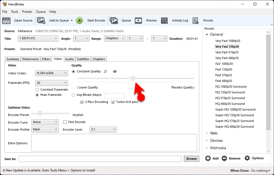
Task: Open the Range Chapters dropdown
Action: (115, 38)
